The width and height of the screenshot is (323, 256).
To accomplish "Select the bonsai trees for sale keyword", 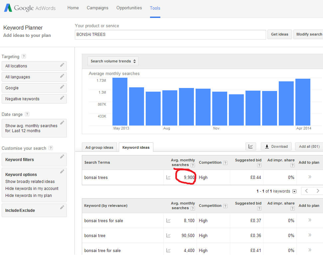I will coord(103,220).
